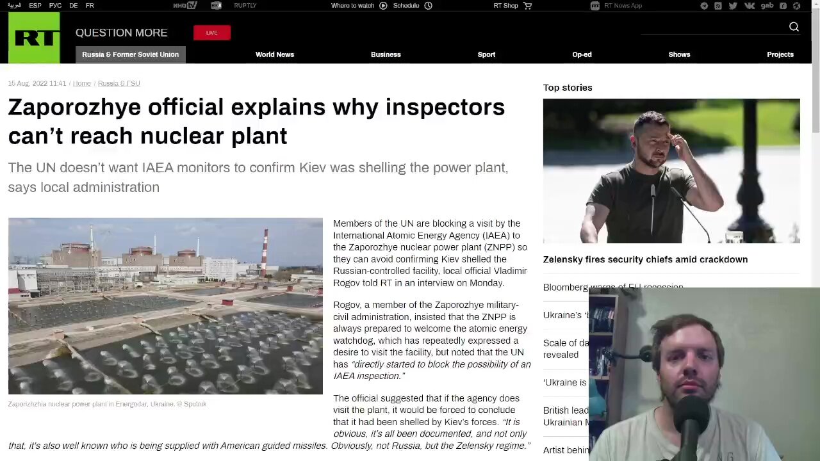Open 'Bloomberg warns of EU recession' story

613,286
